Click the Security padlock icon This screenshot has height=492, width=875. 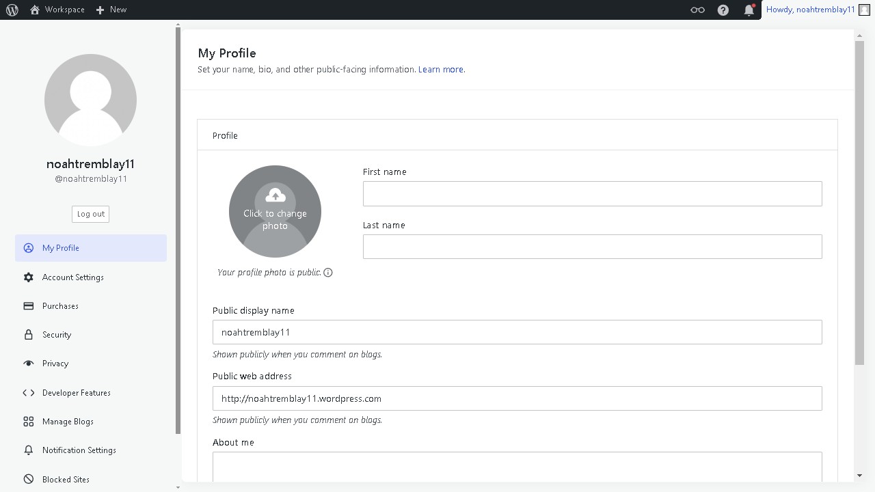pyautogui.click(x=29, y=335)
